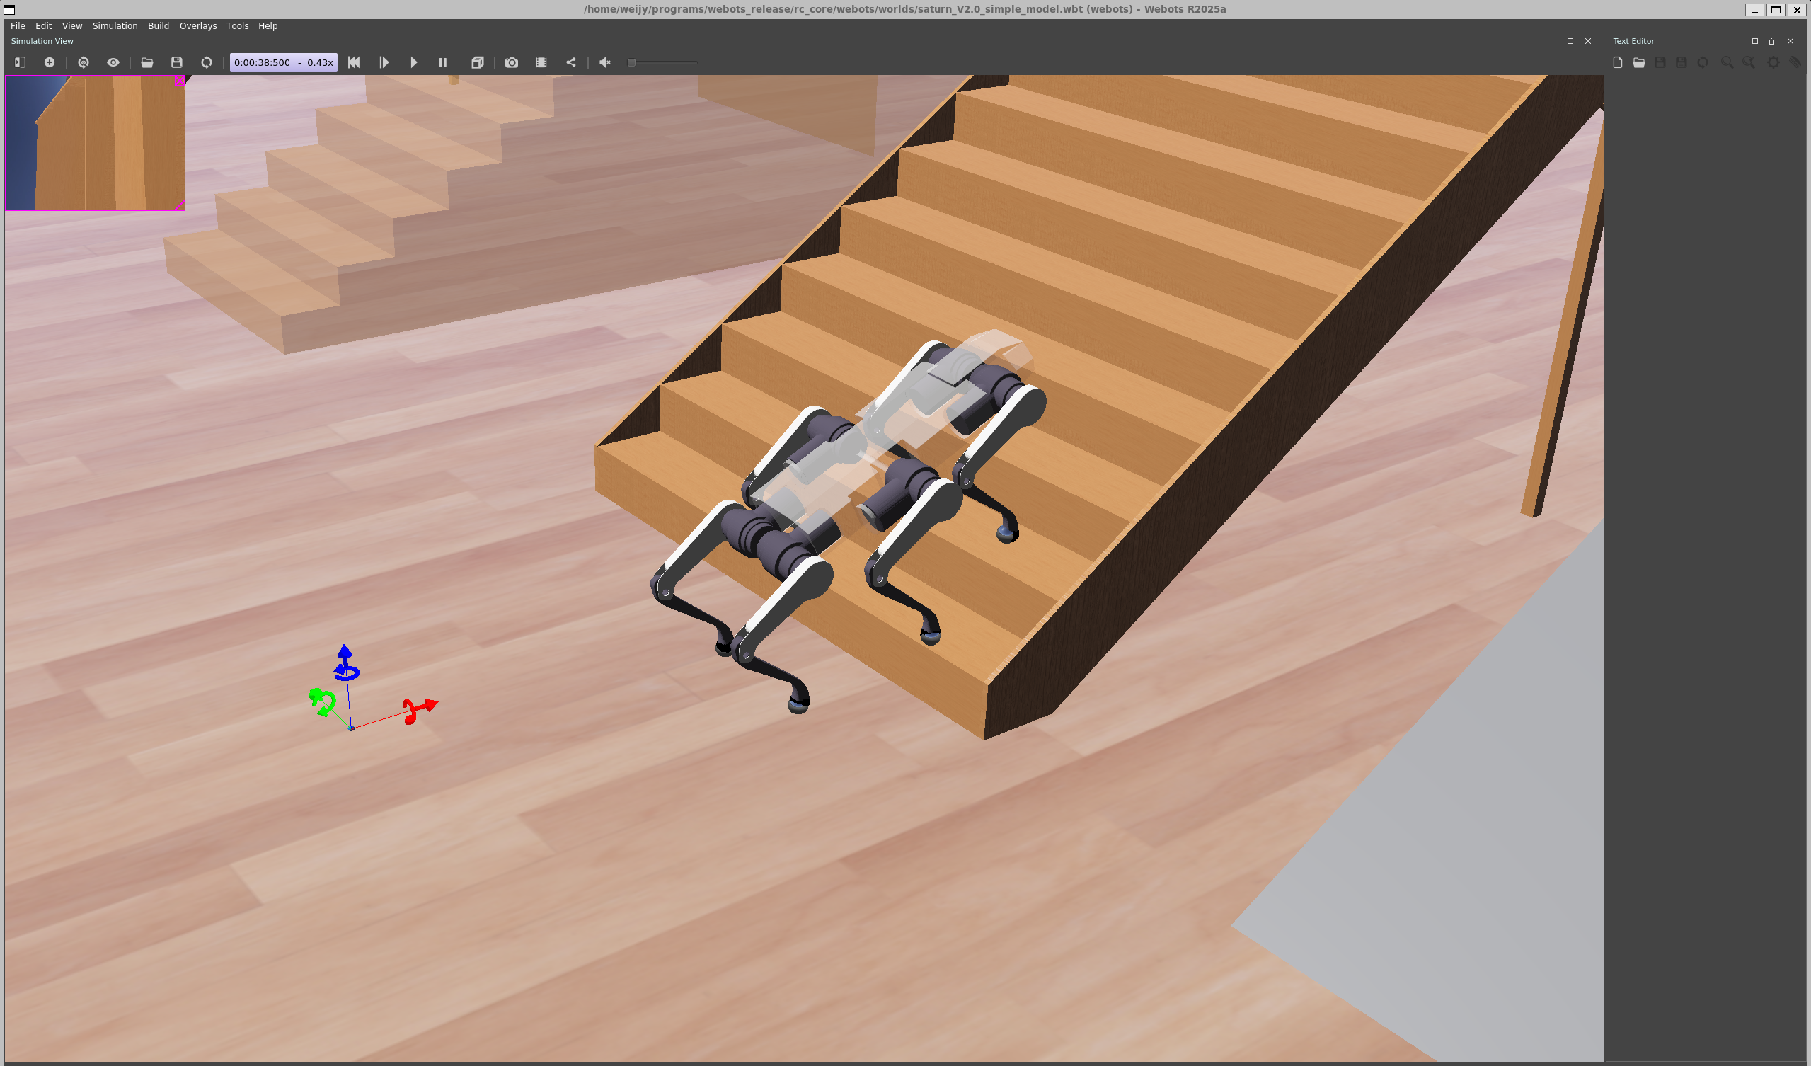Click Text Editor build gear icon
The width and height of the screenshot is (1811, 1066).
[x=1773, y=62]
